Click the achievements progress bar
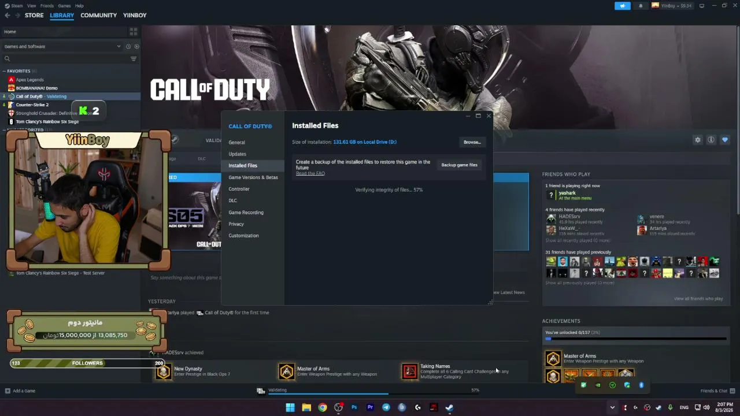 (635, 339)
